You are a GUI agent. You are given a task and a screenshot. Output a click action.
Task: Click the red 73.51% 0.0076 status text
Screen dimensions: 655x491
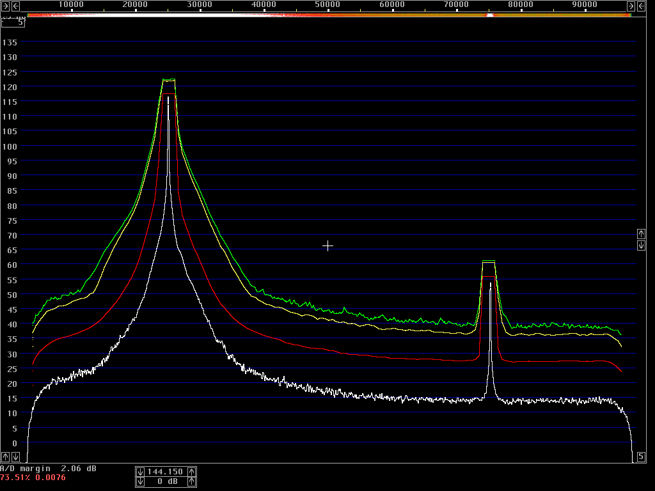(x=33, y=478)
